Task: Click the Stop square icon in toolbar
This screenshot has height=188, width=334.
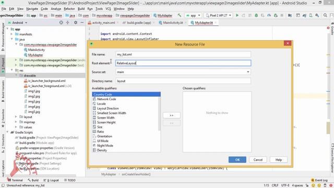Action: (x=282, y=15)
